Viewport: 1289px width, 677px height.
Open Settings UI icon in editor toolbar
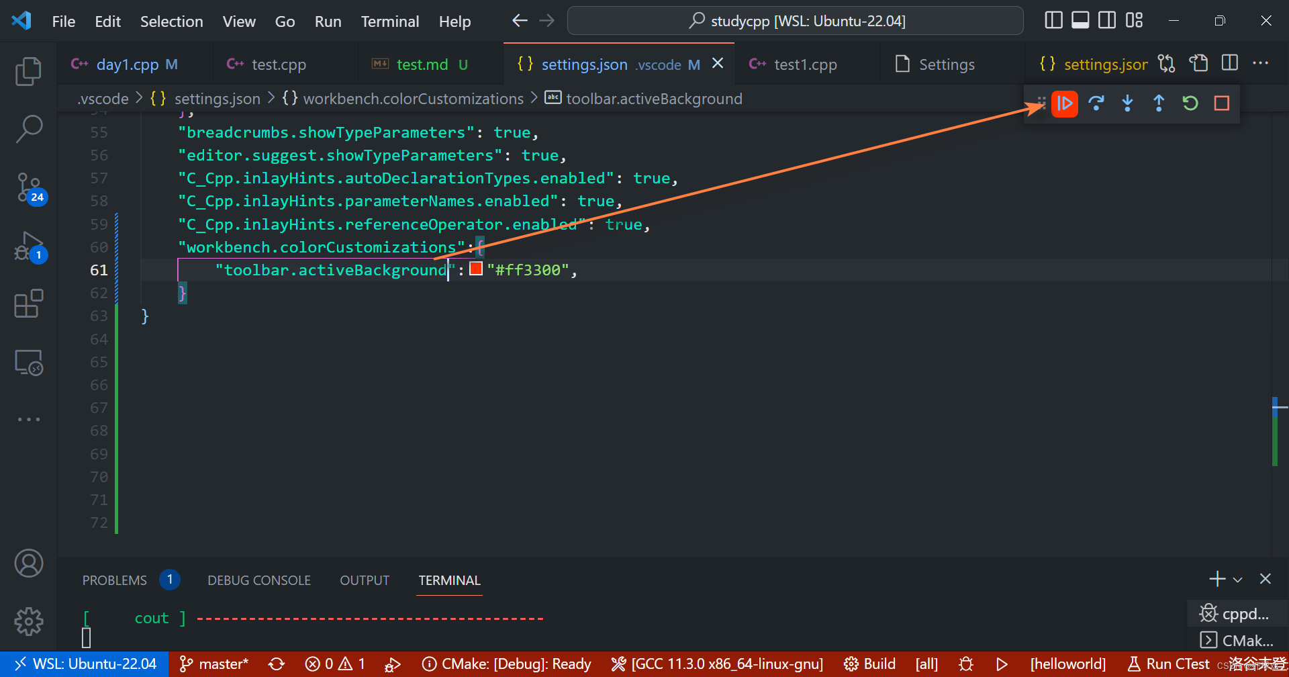click(1198, 64)
